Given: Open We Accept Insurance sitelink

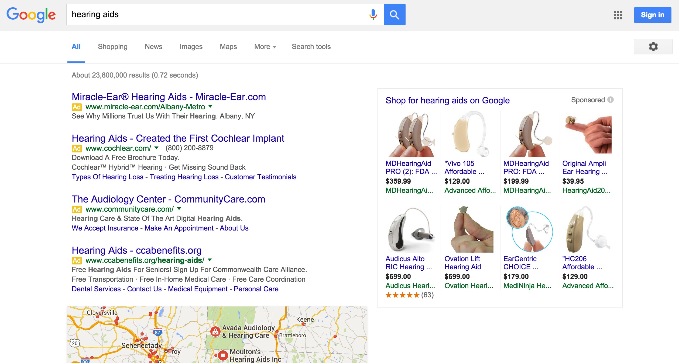Looking at the screenshot, I should click(105, 228).
